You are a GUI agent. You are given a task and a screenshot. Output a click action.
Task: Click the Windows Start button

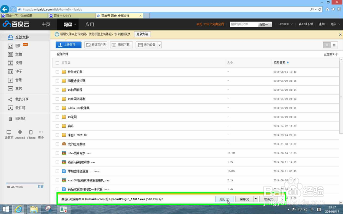pyautogui.click(x=6, y=210)
